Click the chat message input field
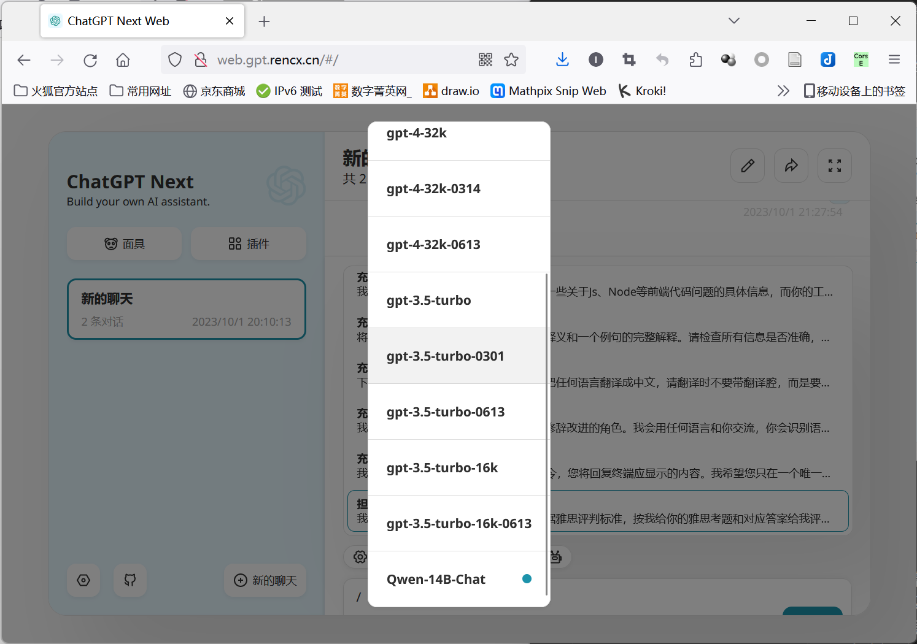 (597, 597)
